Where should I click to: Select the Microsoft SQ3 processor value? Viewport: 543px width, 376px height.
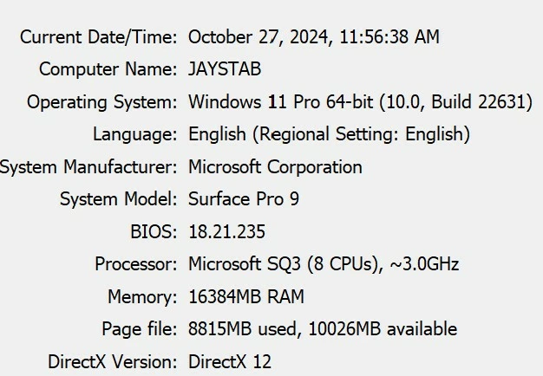tap(324, 264)
